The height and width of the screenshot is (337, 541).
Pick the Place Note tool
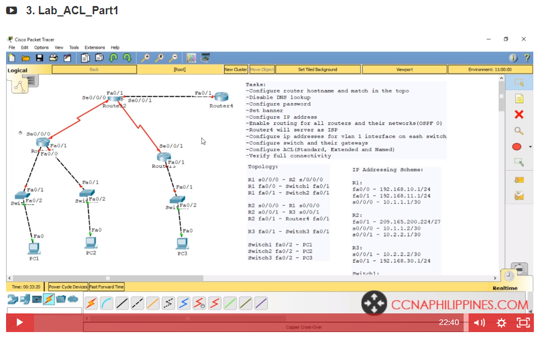pos(519,99)
